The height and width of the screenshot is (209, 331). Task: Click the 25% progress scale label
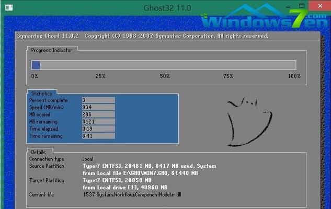tap(100, 76)
